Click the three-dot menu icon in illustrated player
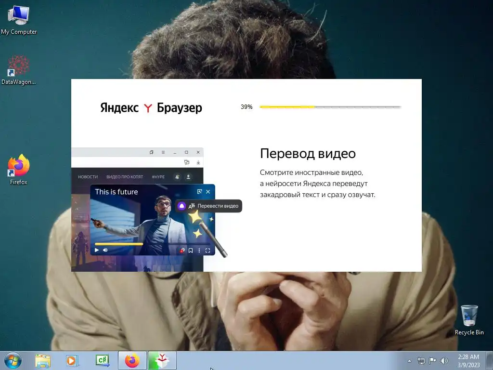The height and width of the screenshot is (370, 493). pyautogui.click(x=199, y=251)
